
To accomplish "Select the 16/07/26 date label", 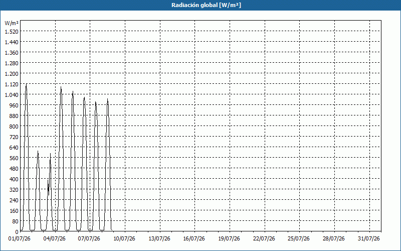I will [x=194, y=239].
